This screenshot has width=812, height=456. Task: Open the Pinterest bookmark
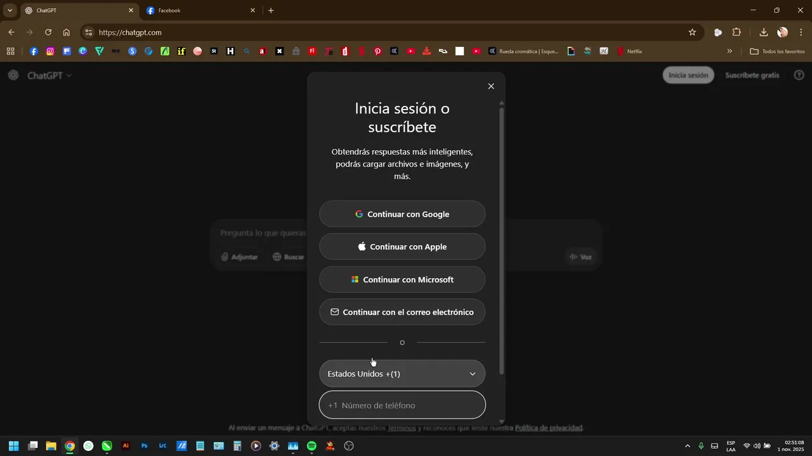click(378, 51)
